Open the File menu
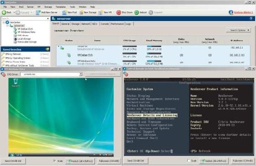The width and height of the screenshot is (256, 166). click(x=5, y=7)
